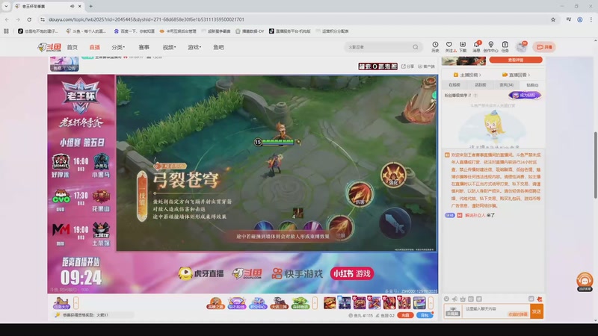Open the 任务大厅 icon below the video

pos(61,303)
